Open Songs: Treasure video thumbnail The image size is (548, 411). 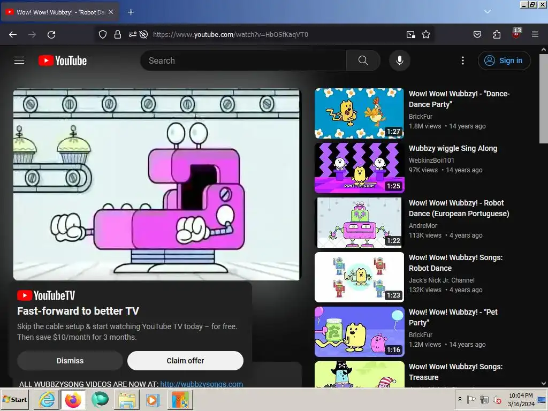[x=359, y=374]
